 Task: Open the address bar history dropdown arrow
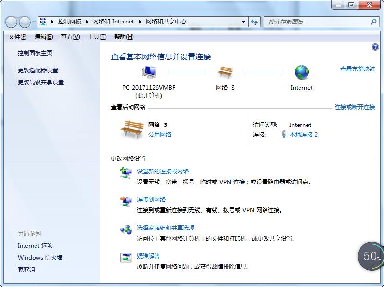243,22
